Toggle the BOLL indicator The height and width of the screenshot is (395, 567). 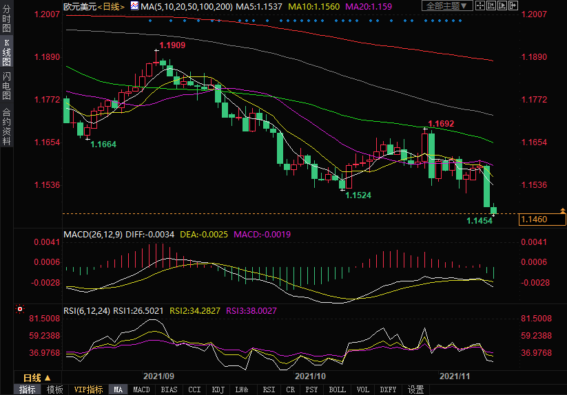pyautogui.click(x=337, y=389)
